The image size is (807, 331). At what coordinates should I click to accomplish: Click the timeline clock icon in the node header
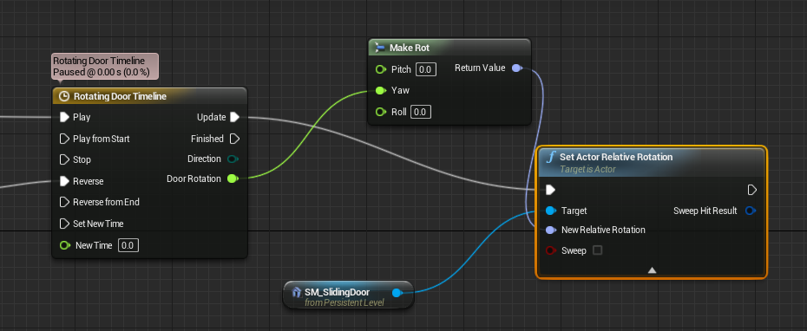64,96
